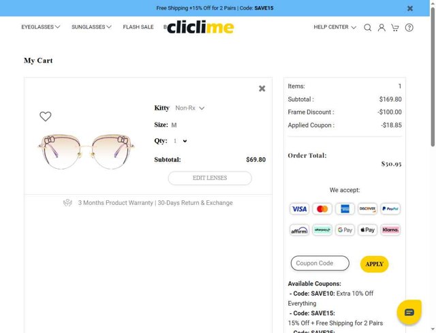The width and height of the screenshot is (436, 333).
Task: Click the Apply coupon button
Action: tap(374, 264)
